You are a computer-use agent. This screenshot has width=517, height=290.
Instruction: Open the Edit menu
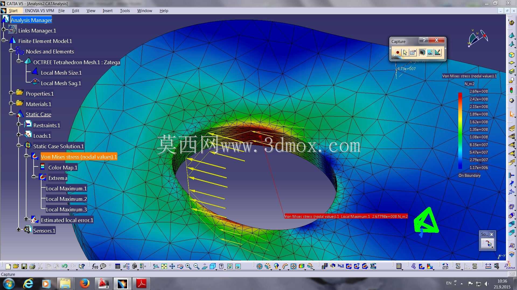pos(76,11)
